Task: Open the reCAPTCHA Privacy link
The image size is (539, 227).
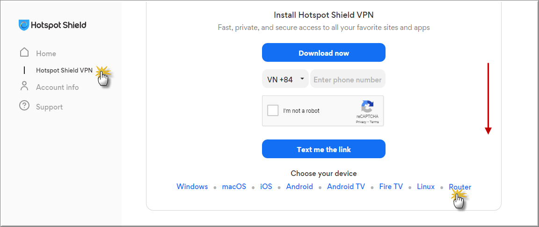Action: [x=361, y=122]
